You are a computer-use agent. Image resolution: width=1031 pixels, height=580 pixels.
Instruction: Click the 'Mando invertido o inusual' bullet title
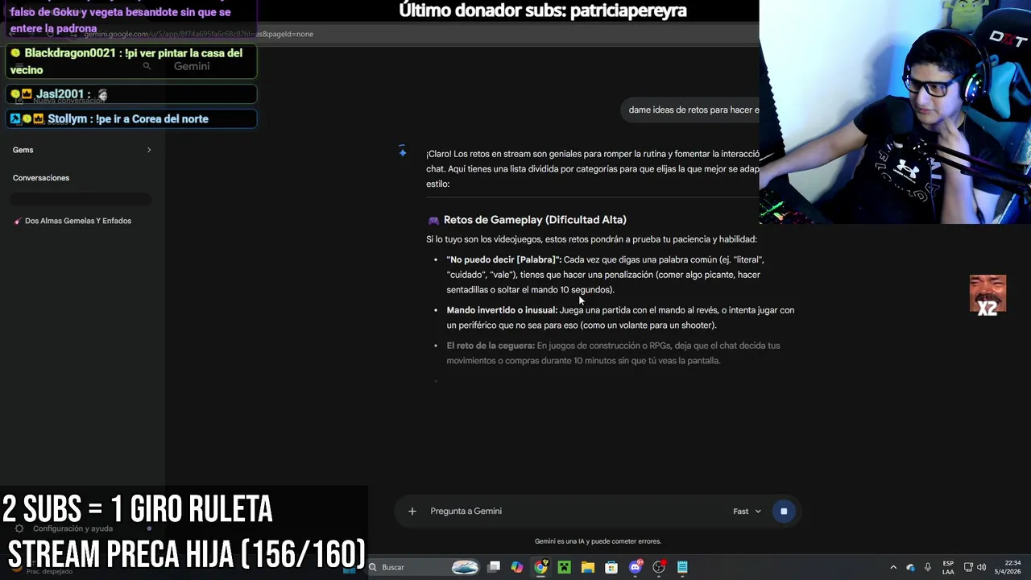pos(502,310)
